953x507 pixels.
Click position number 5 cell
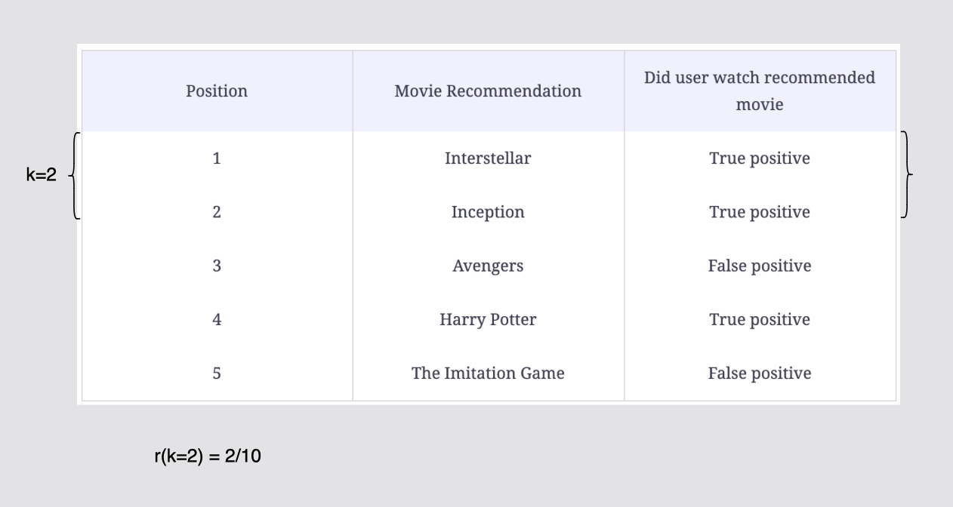pos(217,373)
